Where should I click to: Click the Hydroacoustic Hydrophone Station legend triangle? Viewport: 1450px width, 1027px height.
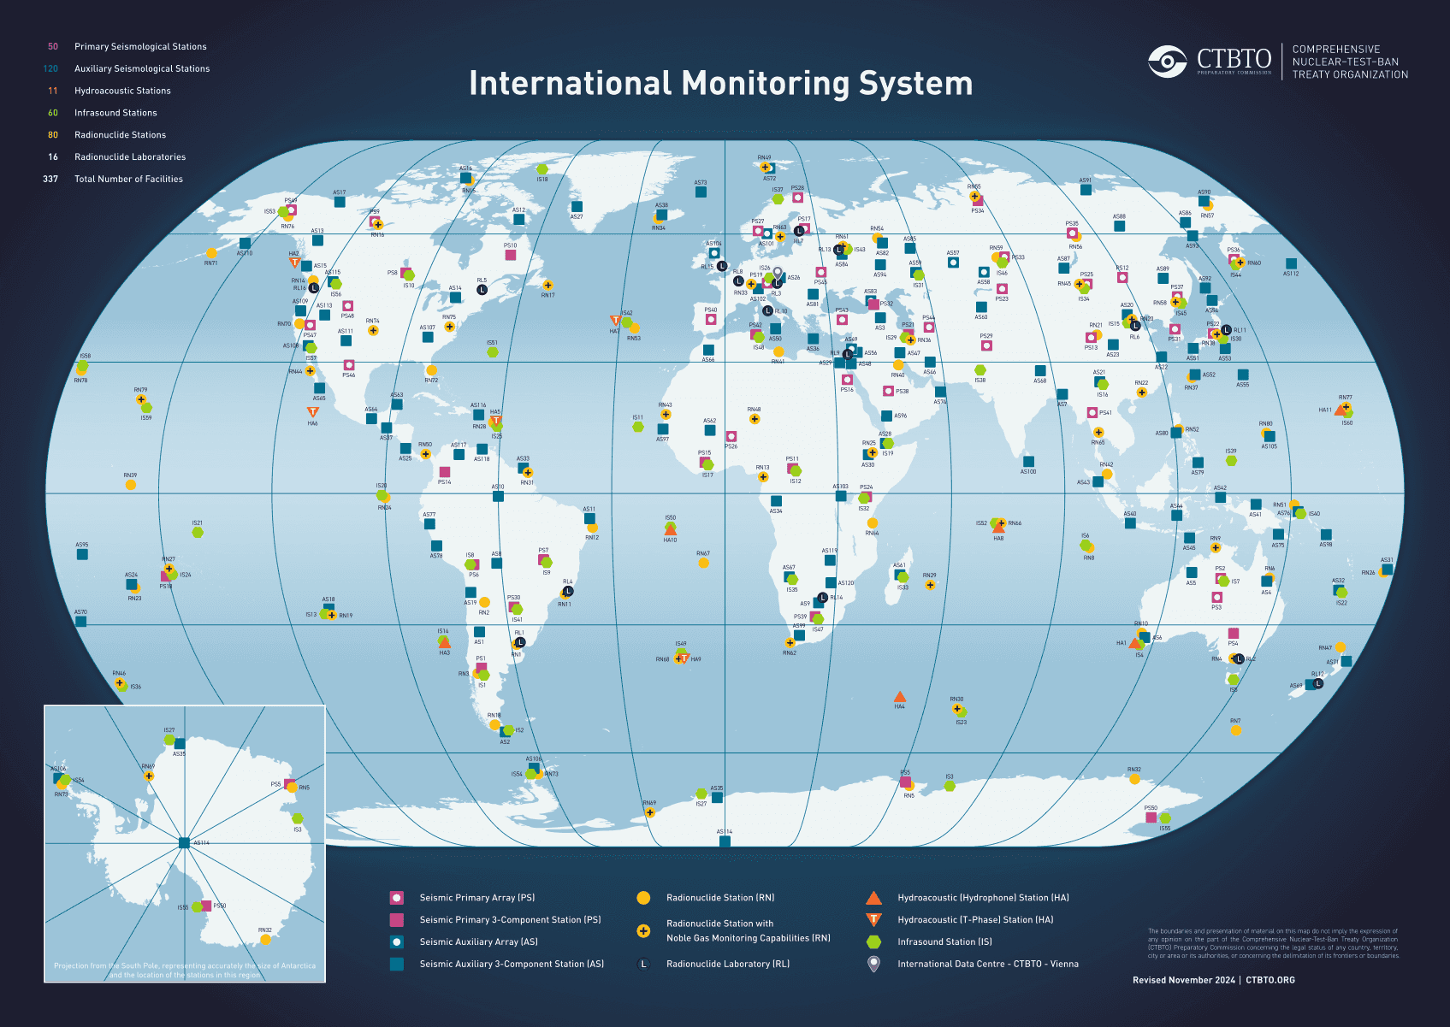[x=874, y=898]
